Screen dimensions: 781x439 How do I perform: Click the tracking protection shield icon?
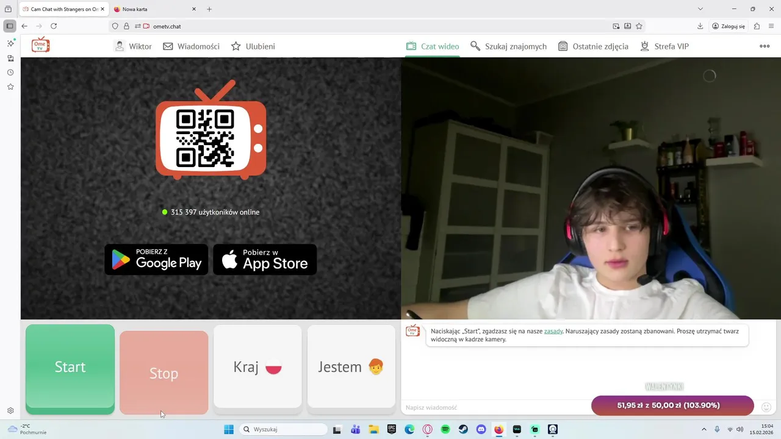(115, 26)
